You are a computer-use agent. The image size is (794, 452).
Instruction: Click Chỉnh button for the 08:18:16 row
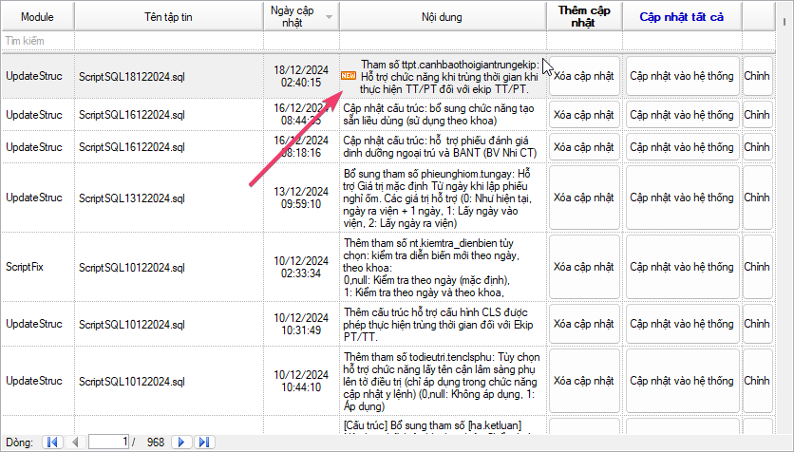click(x=758, y=147)
